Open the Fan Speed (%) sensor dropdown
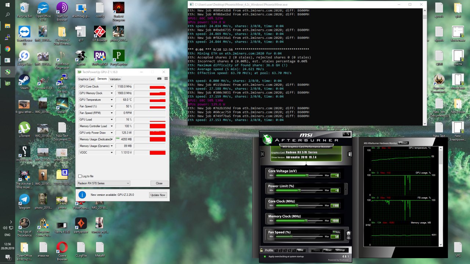This screenshot has width=470, height=264. 112,106
